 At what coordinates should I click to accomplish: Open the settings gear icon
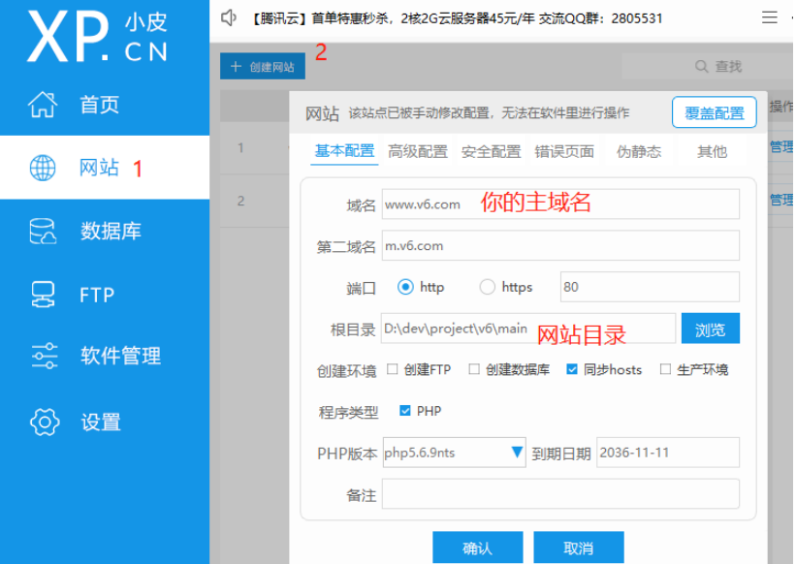[x=44, y=422]
